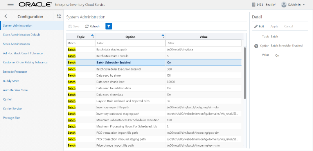Click the Topic filter field containing Batch
Viewport: 313px width, 151px height.
[x=81, y=43]
